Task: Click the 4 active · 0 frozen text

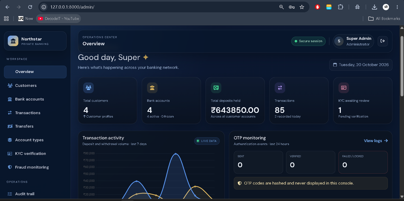Action: 160,116
